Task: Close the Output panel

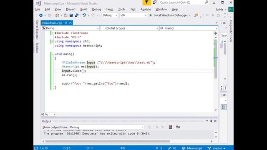Action: coord(215,121)
